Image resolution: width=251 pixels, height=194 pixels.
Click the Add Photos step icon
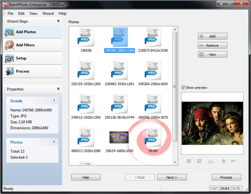(x=10, y=32)
